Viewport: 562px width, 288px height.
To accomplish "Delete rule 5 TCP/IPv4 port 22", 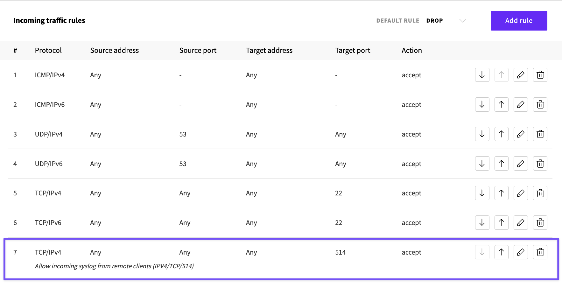I will click(x=540, y=193).
